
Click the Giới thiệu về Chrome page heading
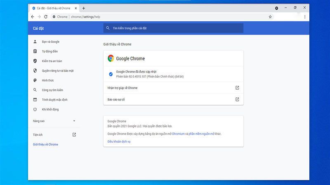(x=117, y=44)
